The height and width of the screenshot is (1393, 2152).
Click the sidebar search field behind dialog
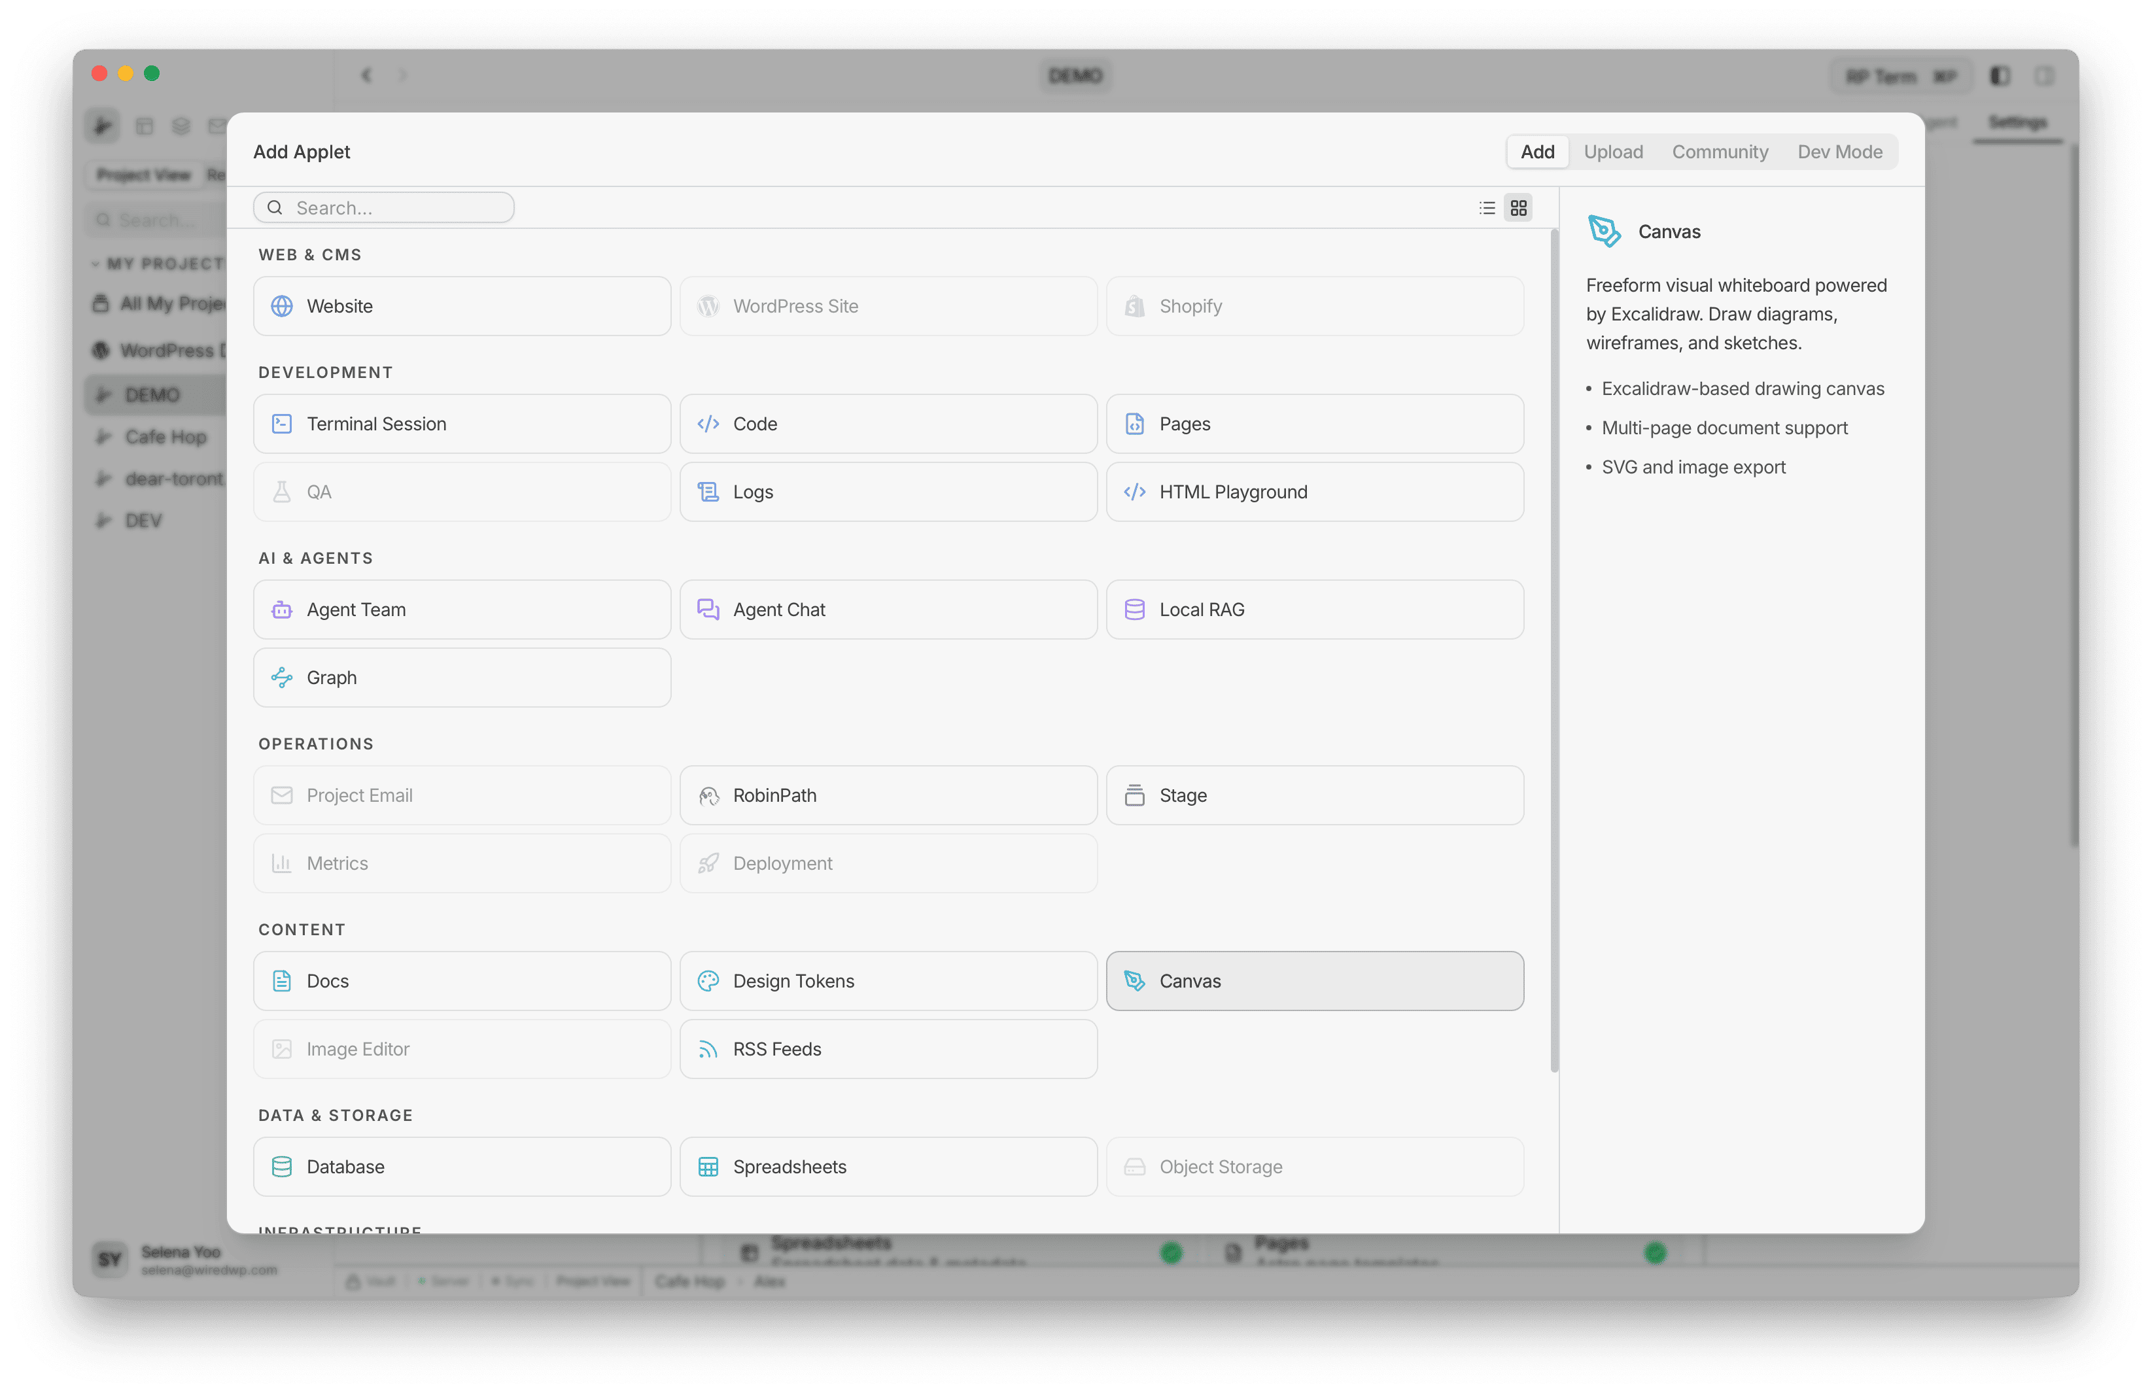click(x=156, y=220)
